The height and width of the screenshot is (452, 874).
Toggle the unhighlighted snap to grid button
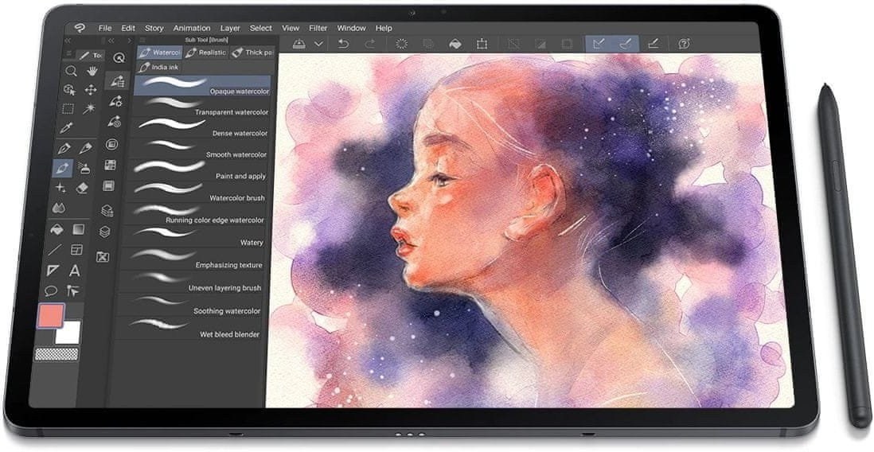point(653,44)
